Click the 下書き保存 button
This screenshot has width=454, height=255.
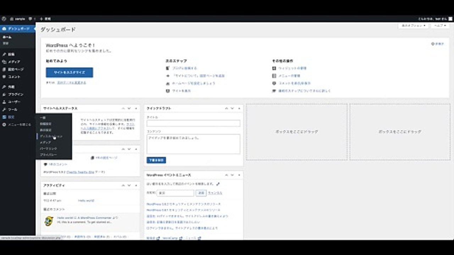(156, 160)
